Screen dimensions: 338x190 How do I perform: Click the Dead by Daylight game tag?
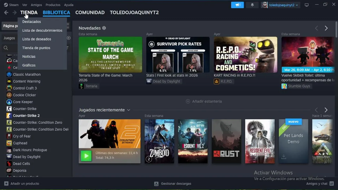pyautogui.click(x=164, y=81)
